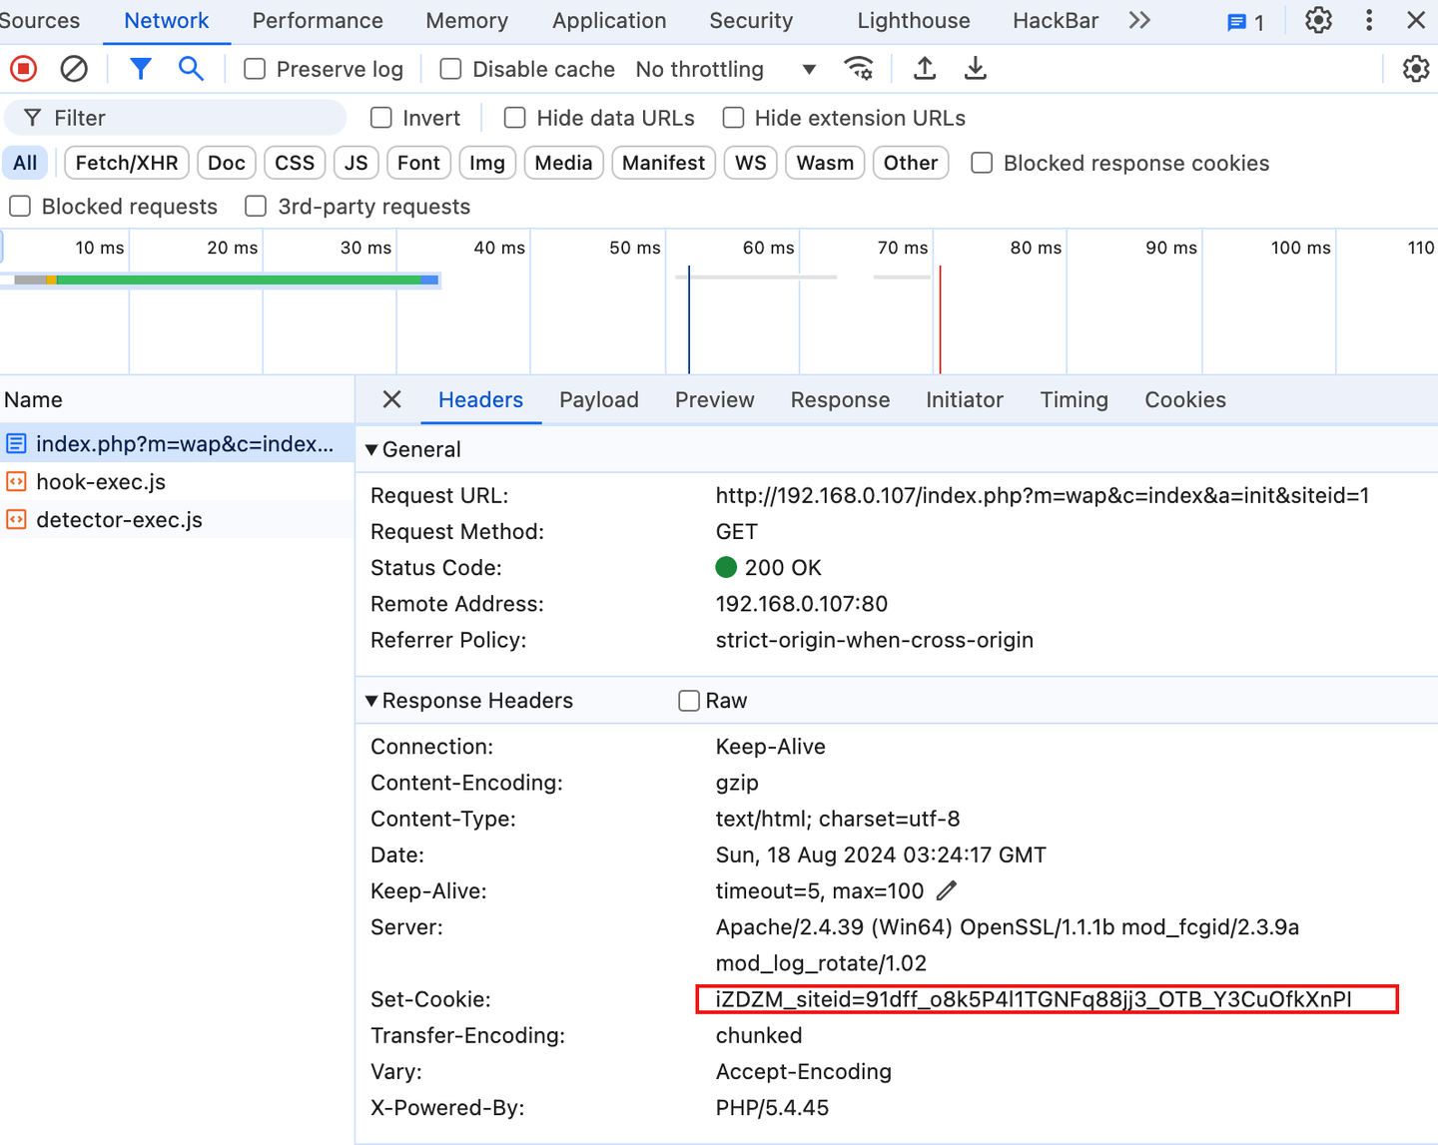Export the log as HAR
This screenshot has height=1145, width=1438.
(975, 68)
